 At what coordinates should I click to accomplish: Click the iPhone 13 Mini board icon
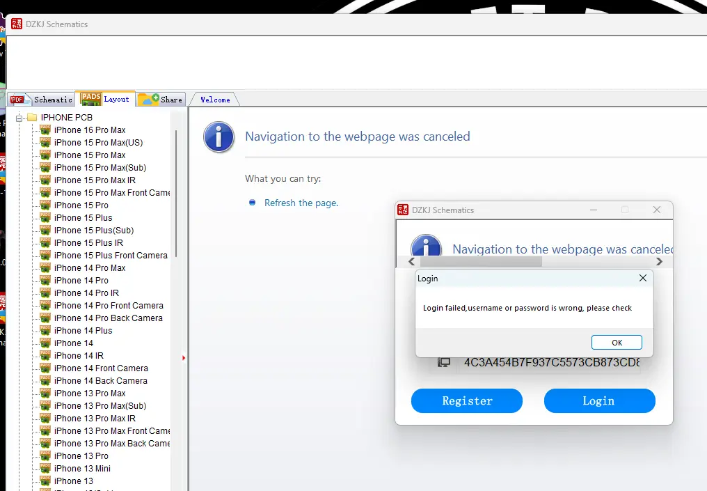[x=45, y=469]
